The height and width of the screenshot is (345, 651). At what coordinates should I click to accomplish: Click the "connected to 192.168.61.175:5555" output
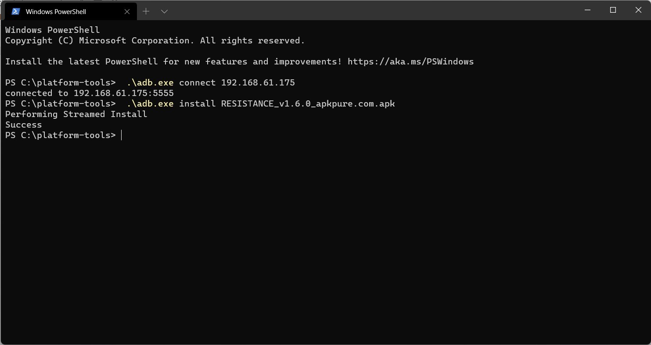click(89, 93)
